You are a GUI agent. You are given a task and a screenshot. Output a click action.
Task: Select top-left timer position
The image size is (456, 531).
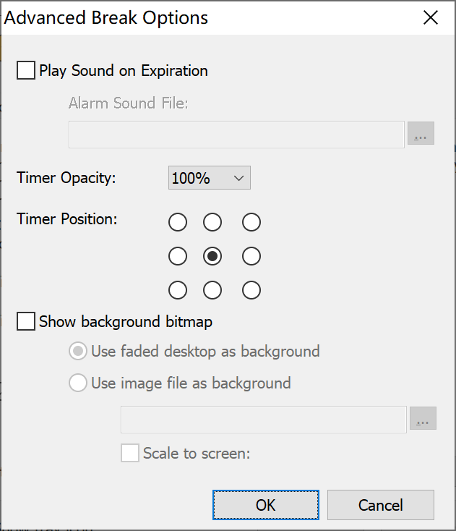[x=178, y=222]
